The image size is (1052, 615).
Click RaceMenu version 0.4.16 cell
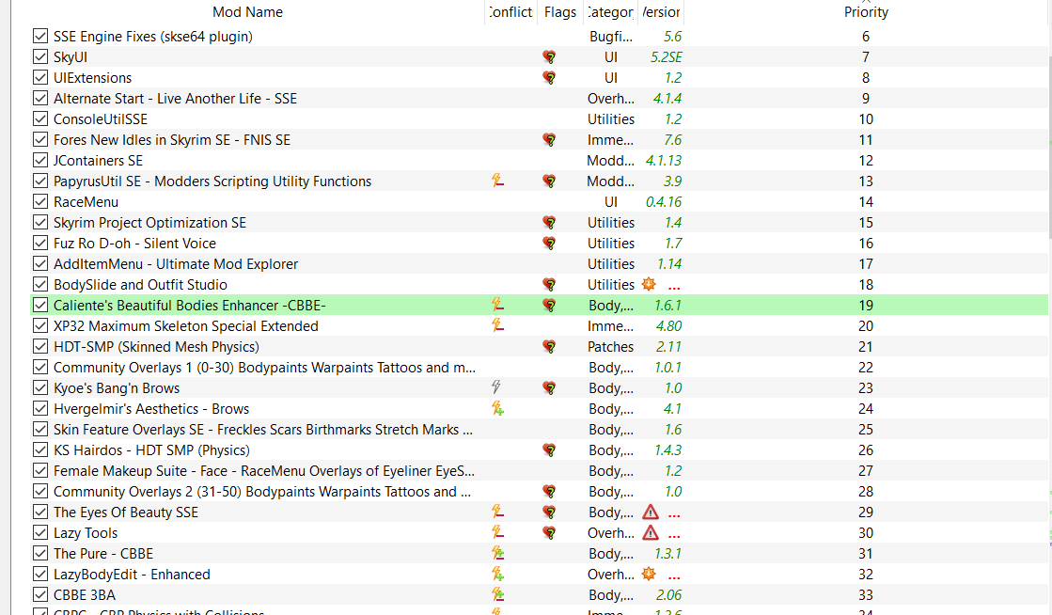point(664,201)
